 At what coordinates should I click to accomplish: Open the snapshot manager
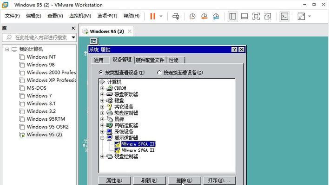[216, 16]
